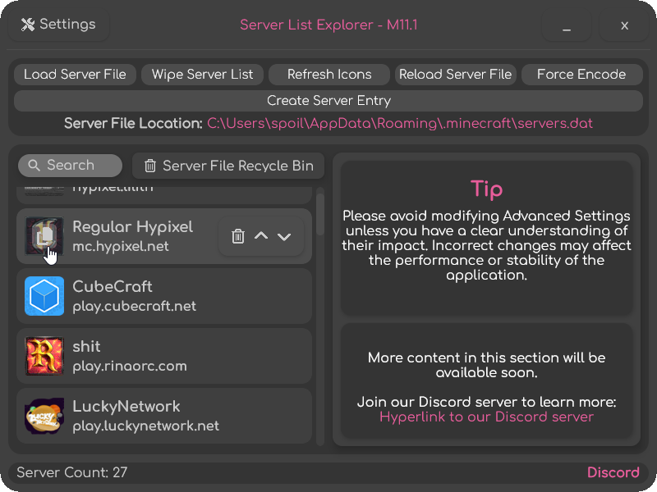Refresh Icons for servers
657x492 pixels.
[329, 75]
